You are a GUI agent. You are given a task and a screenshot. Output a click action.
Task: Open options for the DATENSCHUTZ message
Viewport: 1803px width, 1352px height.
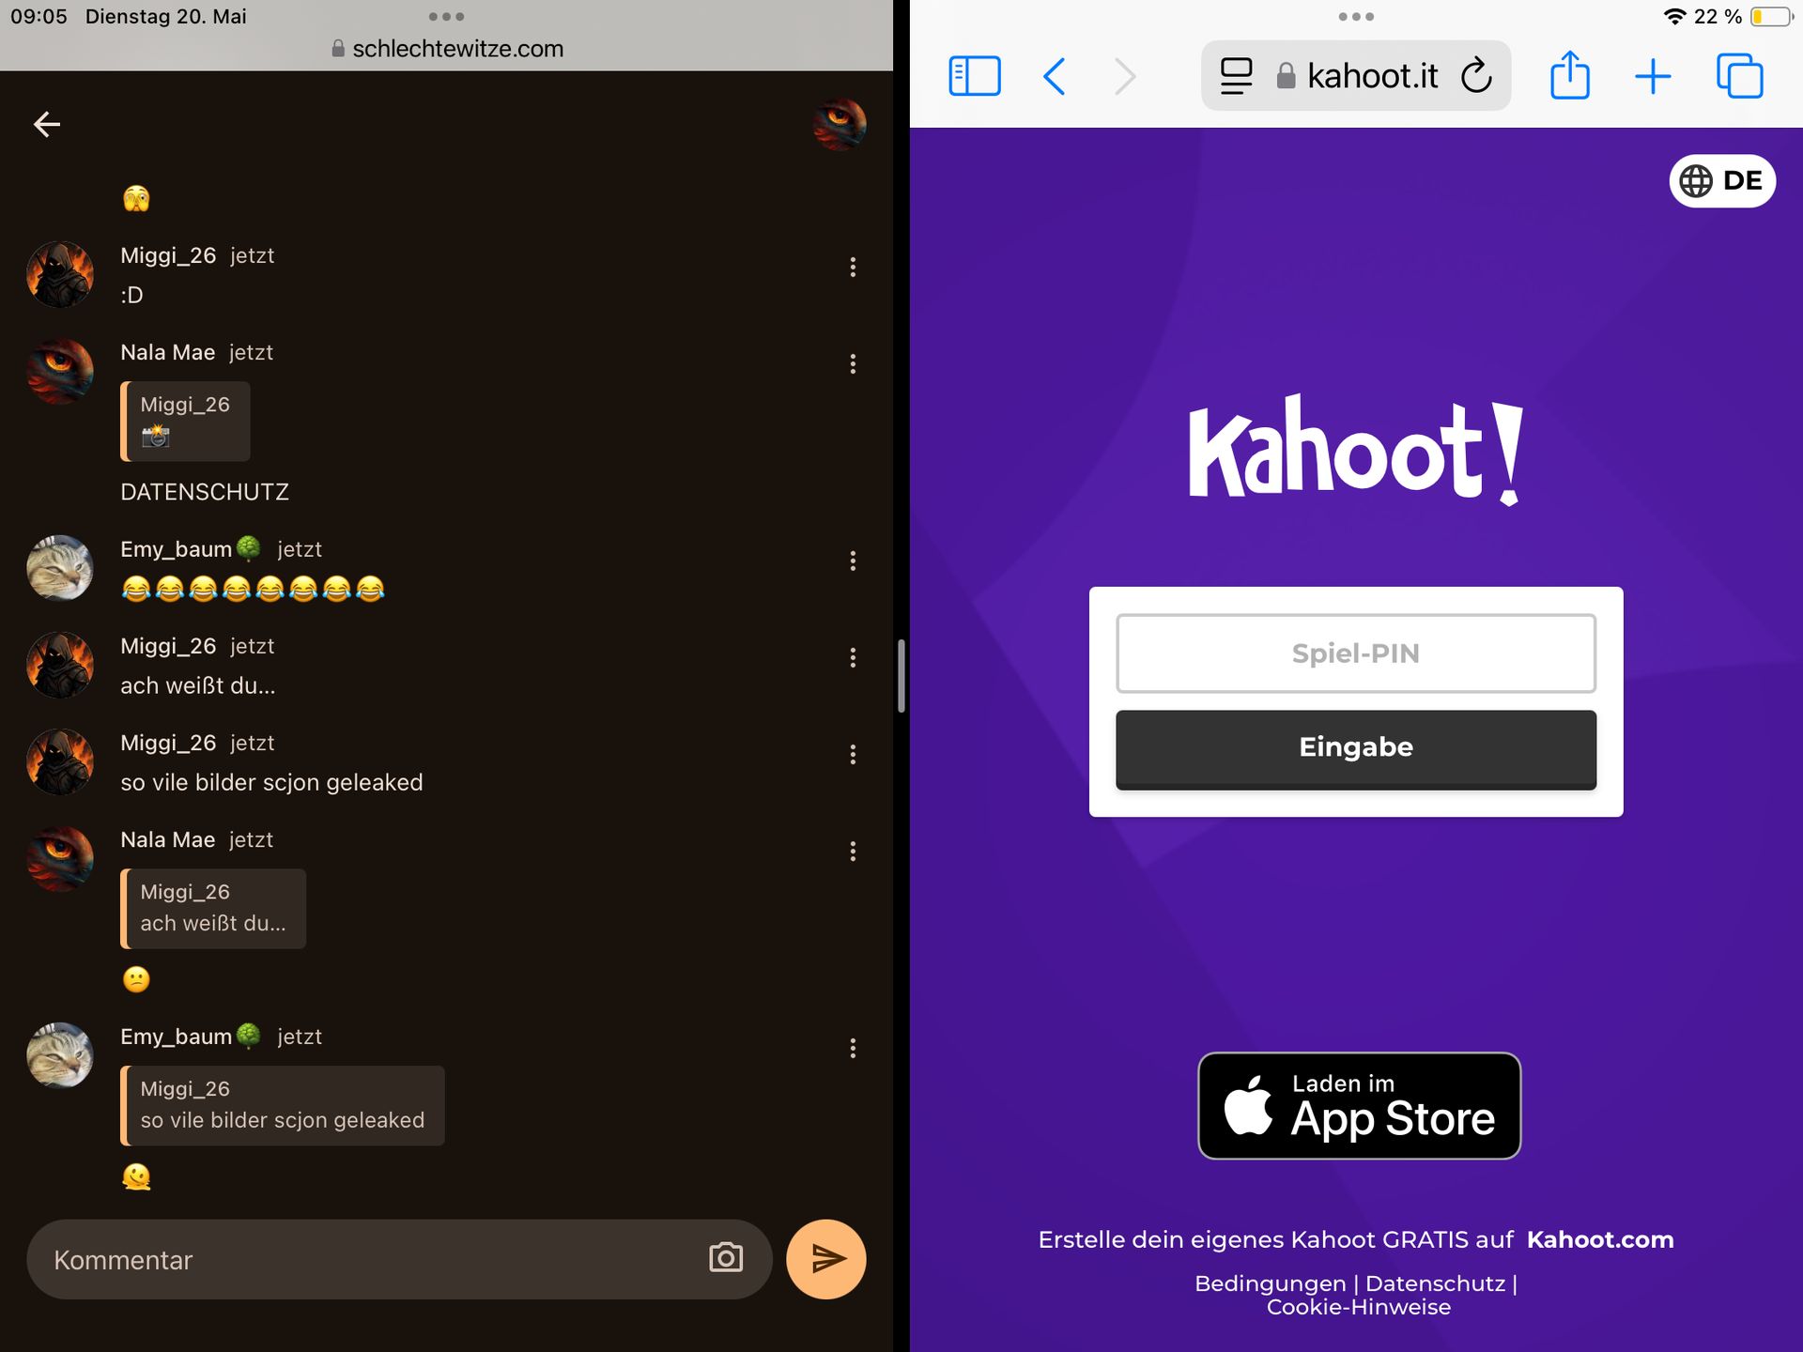pos(853,364)
